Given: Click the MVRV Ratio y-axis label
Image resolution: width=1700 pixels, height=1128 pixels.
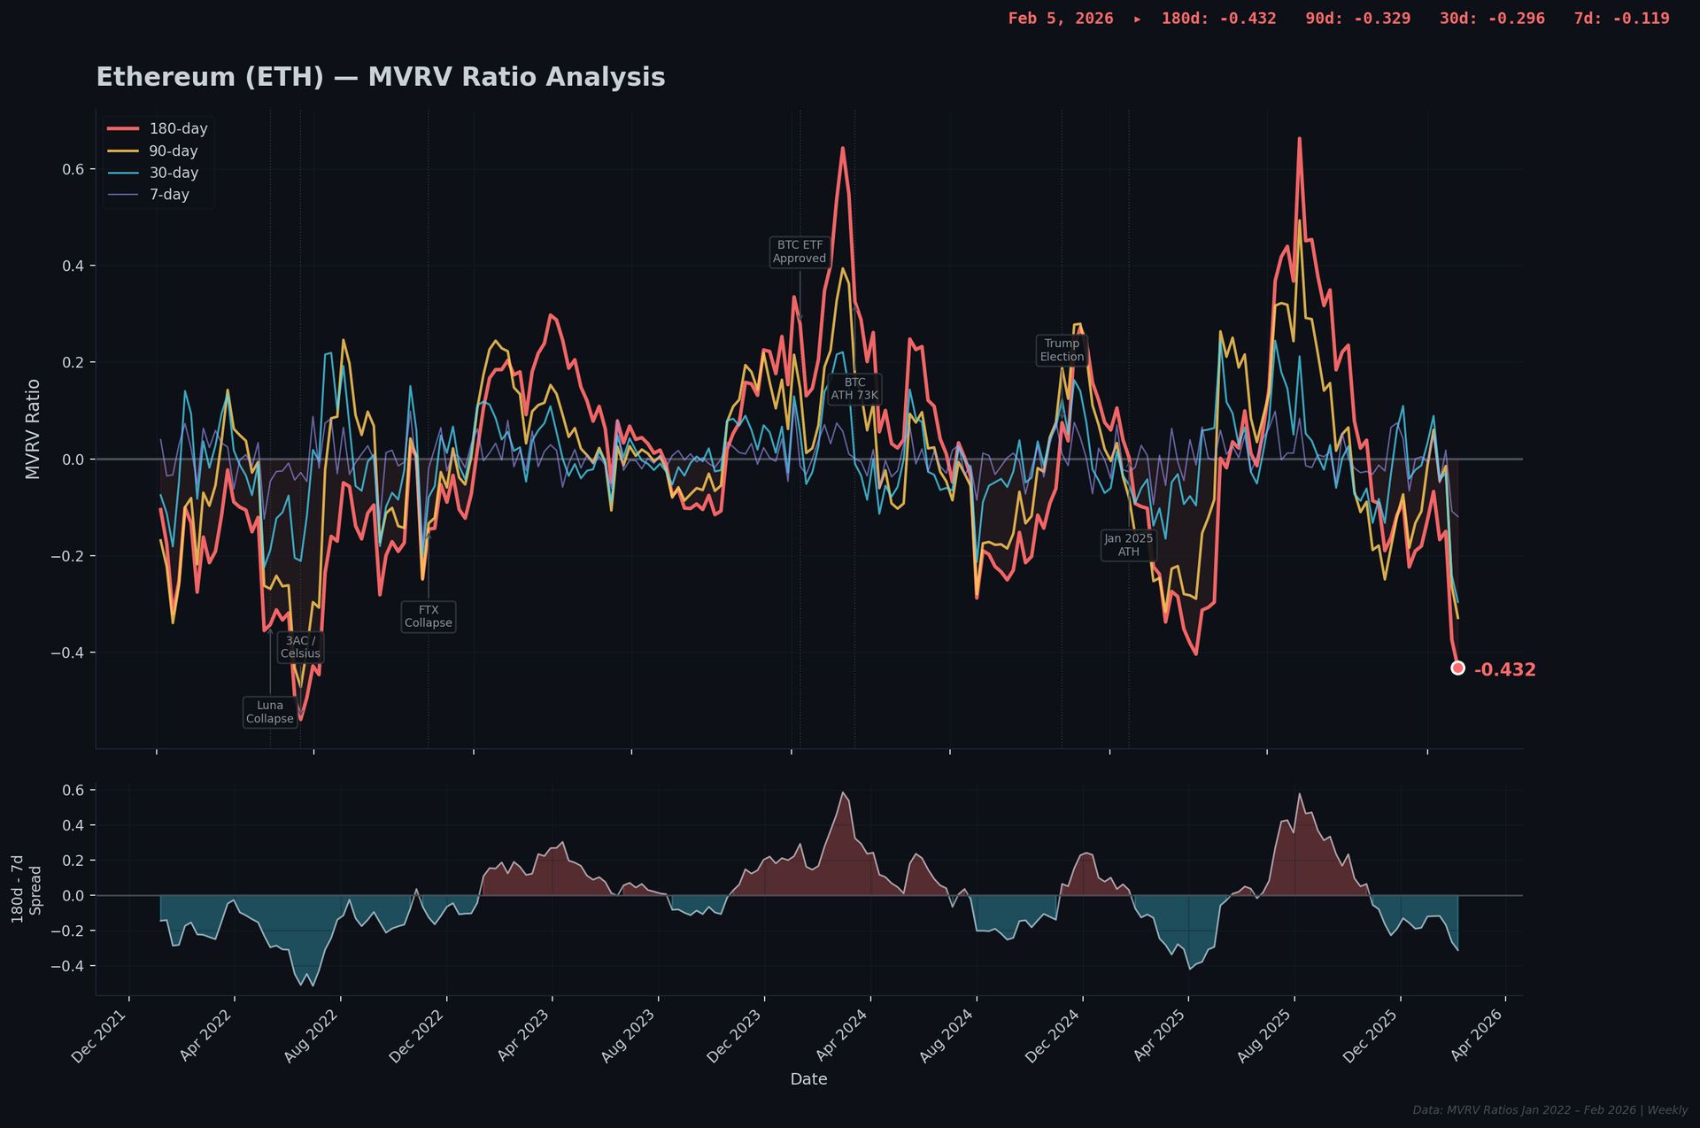Looking at the screenshot, I should pos(33,429).
